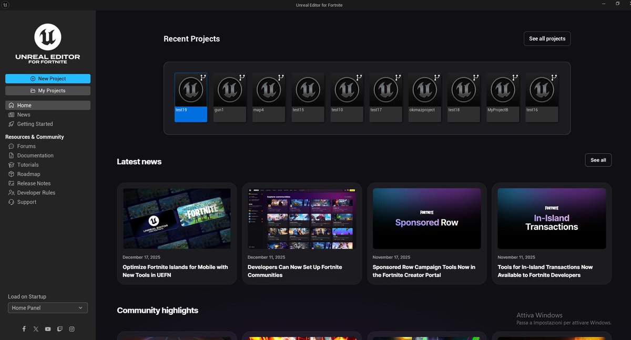Viewport: 631px width, 340px height.
Task: Click the Unreal Editor for Fortnite logo
Action: [x=48, y=44]
